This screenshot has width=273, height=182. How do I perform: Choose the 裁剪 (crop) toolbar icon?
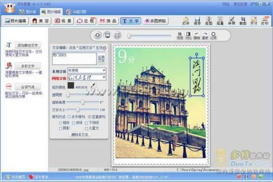click(x=243, y=21)
